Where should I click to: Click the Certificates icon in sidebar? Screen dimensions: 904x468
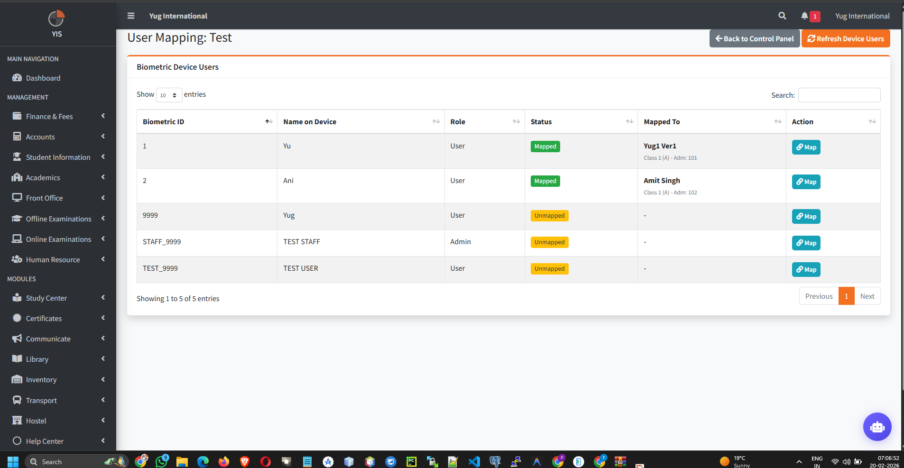click(17, 318)
